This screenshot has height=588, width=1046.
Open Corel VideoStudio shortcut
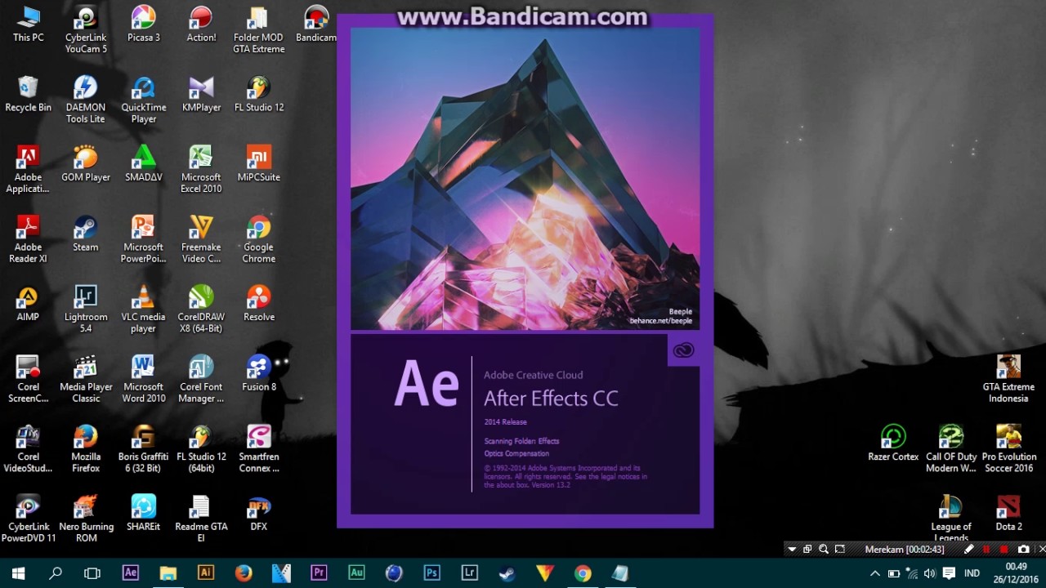[x=28, y=449]
